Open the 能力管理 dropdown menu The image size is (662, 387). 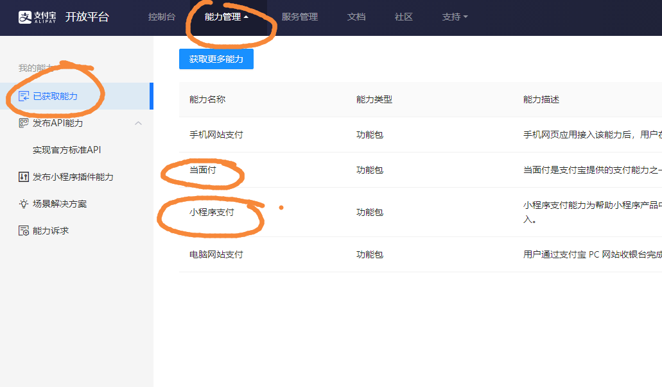pyautogui.click(x=226, y=17)
